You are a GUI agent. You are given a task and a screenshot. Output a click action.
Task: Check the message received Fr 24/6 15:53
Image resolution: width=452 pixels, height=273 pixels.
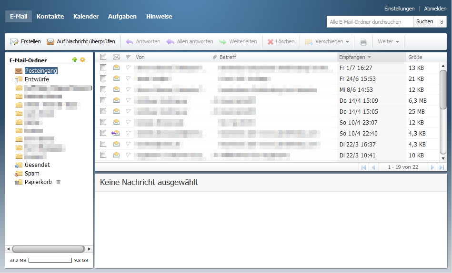[x=103, y=78]
